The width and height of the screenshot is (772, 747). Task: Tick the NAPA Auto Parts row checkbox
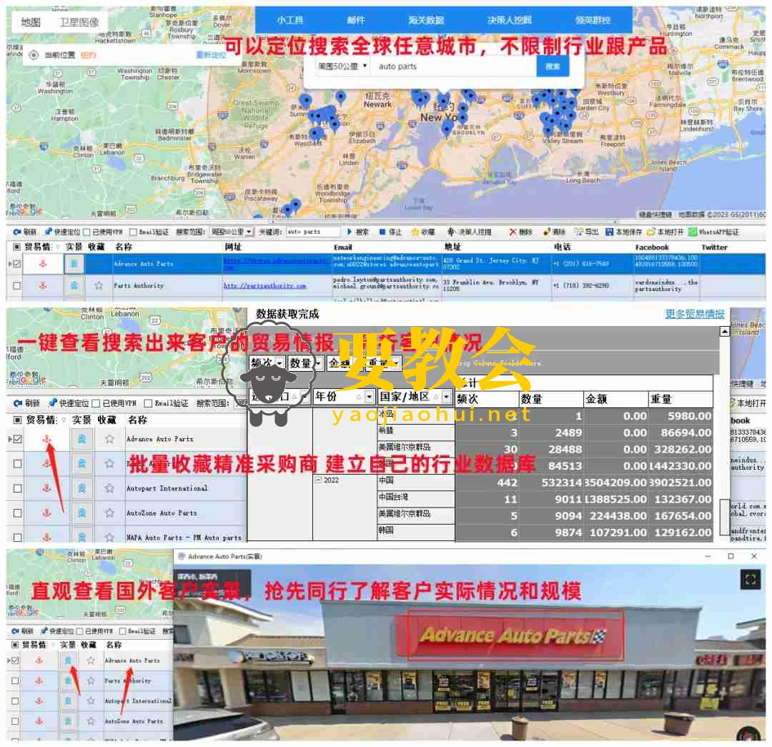17,538
